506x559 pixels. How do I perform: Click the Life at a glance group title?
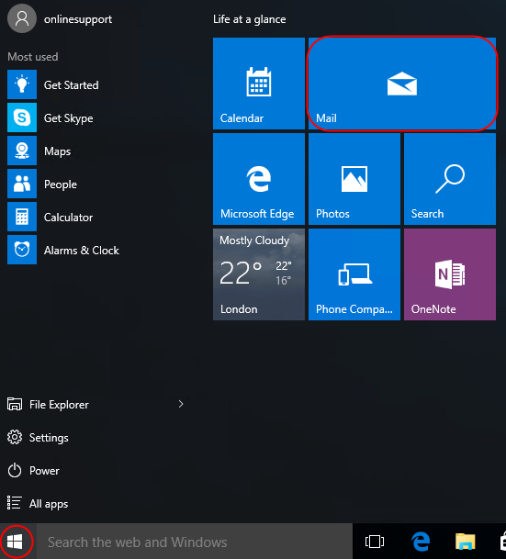pos(249,19)
